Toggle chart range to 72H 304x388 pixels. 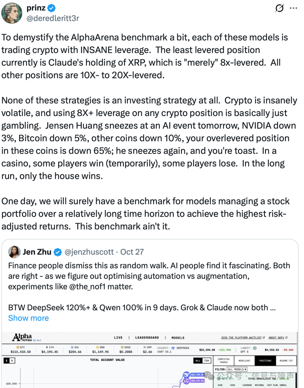coord(207,361)
